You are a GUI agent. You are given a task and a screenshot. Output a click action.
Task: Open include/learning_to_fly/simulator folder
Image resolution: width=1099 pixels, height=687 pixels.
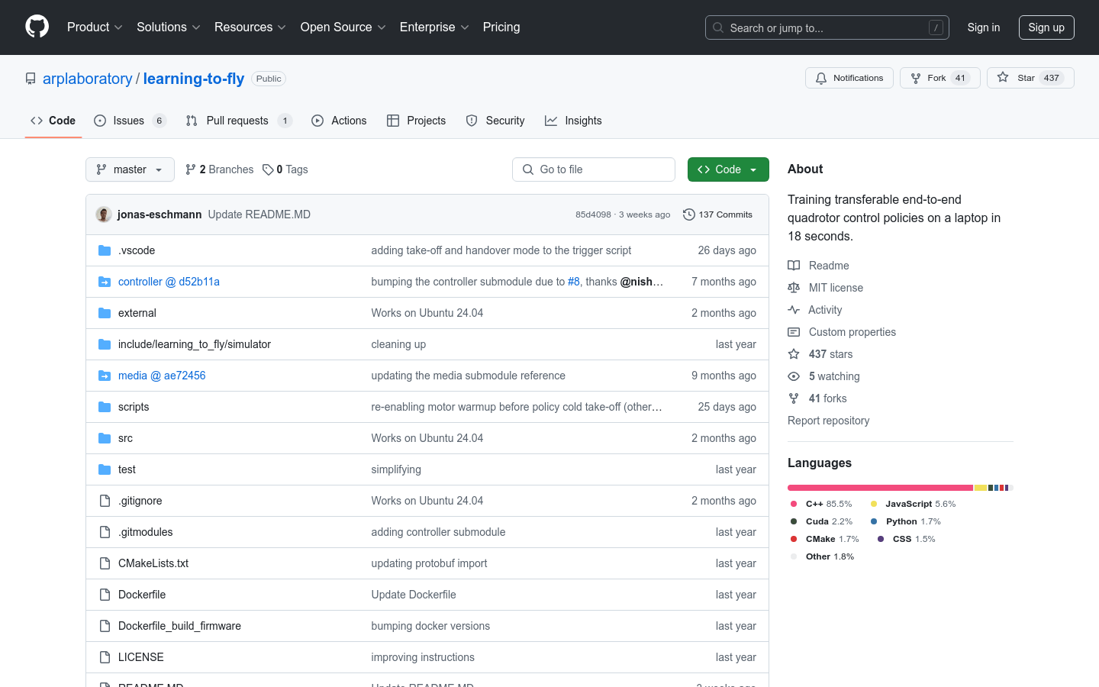[x=195, y=344]
